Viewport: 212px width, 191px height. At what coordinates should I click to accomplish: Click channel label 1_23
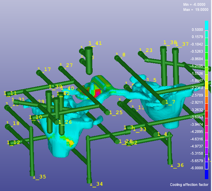146,51
